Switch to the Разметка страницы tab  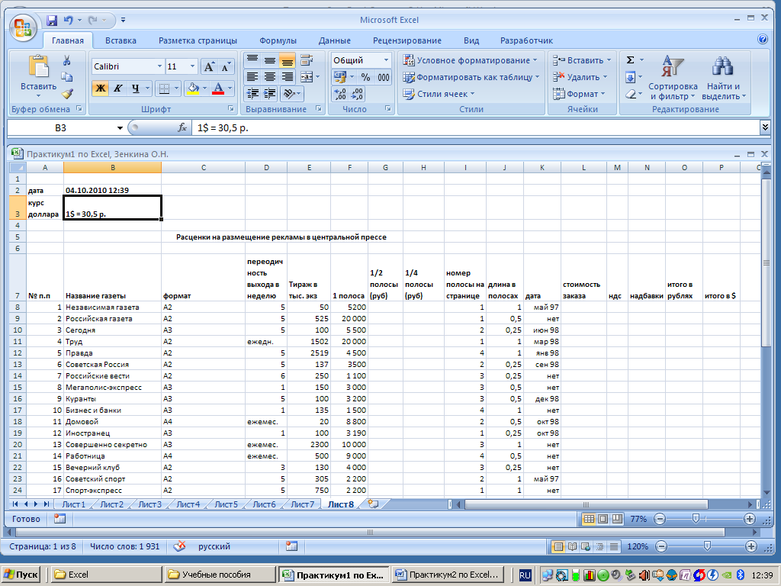[198, 40]
